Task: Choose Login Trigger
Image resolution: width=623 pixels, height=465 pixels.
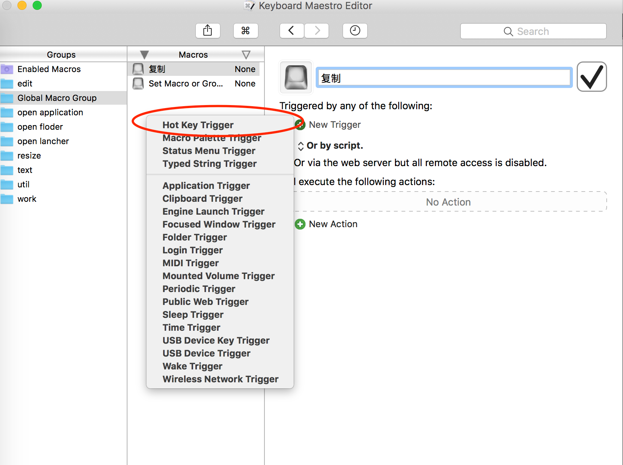Action: 220,250
